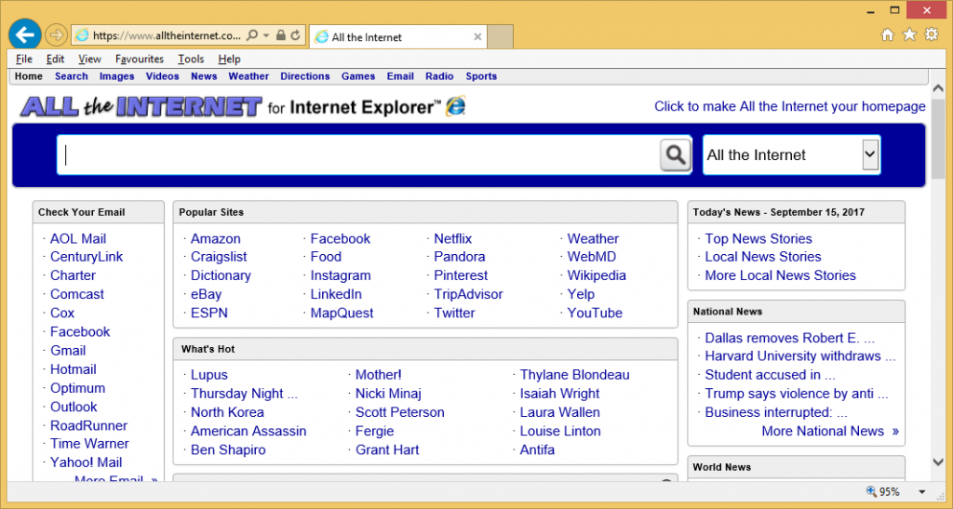This screenshot has width=953, height=509.
Task: Click the vertical scrollbar down arrow
Action: [x=941, y=462]
